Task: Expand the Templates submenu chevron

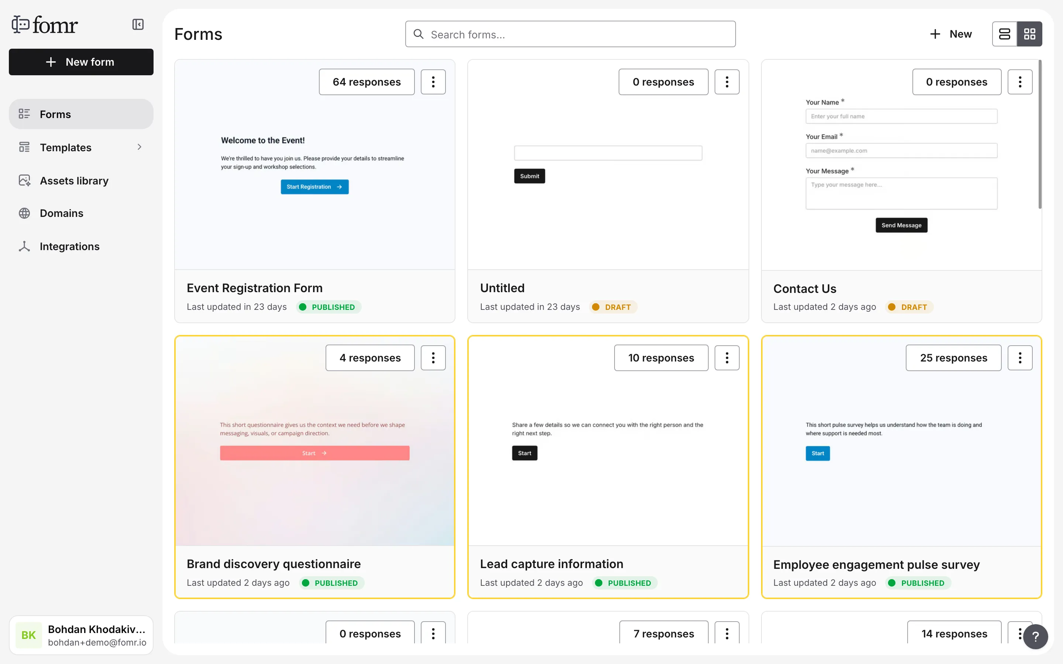Action: [139, 147]
